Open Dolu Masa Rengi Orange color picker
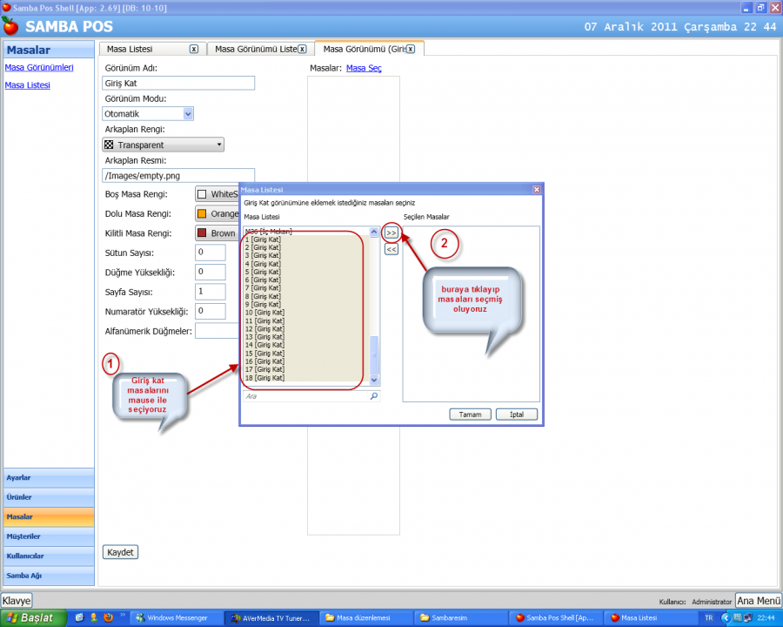 coord(217,214)
